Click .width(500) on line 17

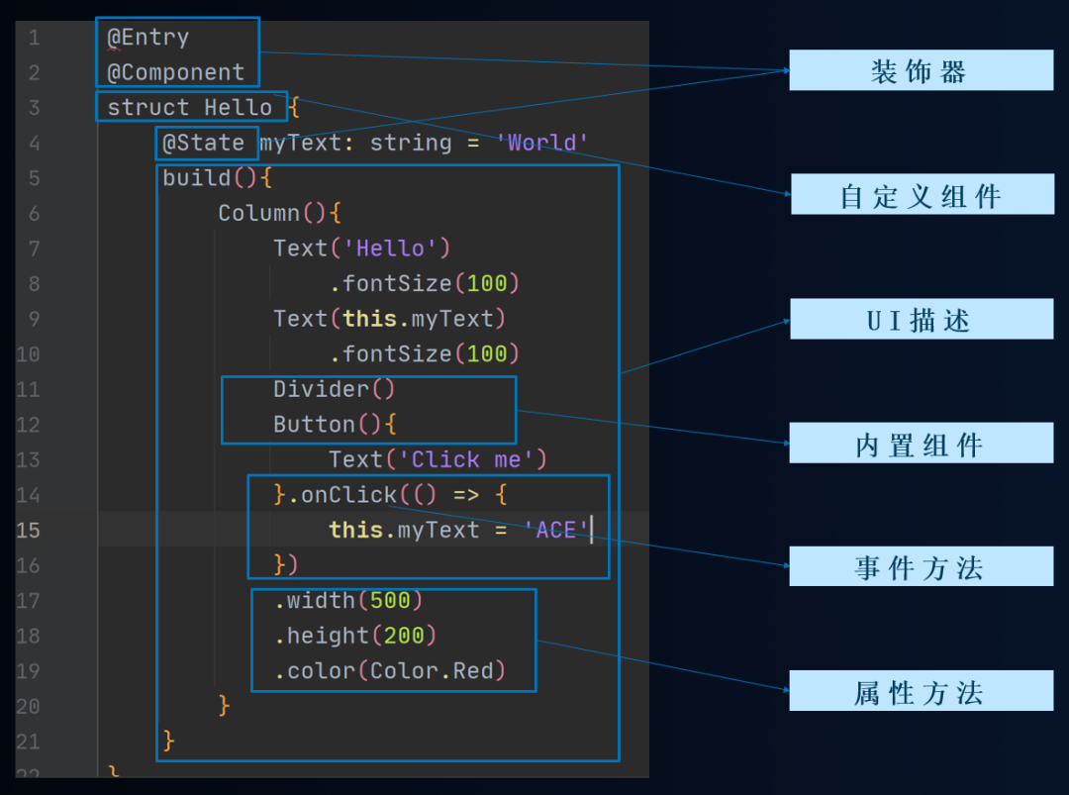[x=348, y=601]
